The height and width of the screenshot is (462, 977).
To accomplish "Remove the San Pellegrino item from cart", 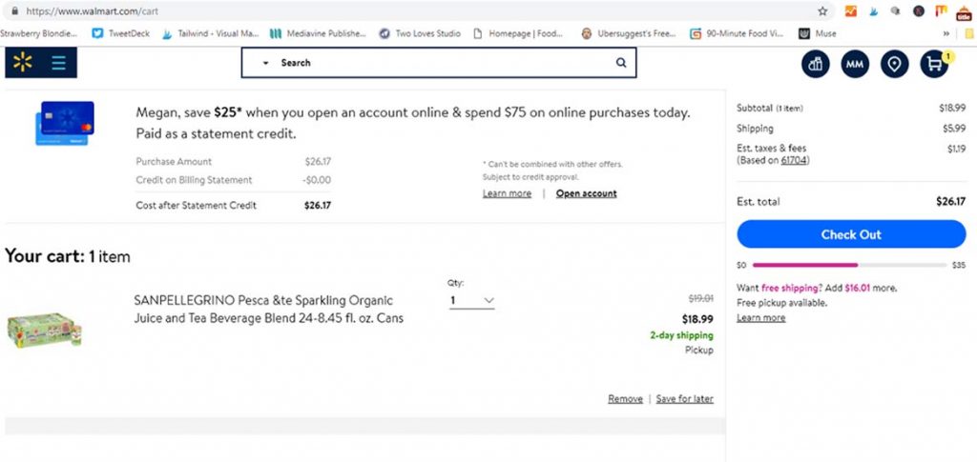I will [x=625, y=399].
